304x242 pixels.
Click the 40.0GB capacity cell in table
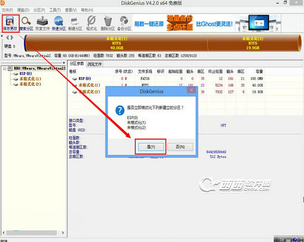click(x=258, y=85)
